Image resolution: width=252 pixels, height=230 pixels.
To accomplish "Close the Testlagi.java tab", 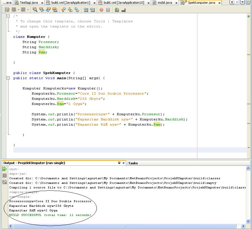I will 42,3.
